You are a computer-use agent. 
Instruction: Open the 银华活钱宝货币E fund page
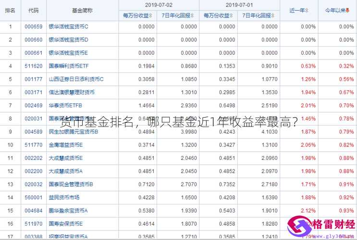click(x=68, y=53)
